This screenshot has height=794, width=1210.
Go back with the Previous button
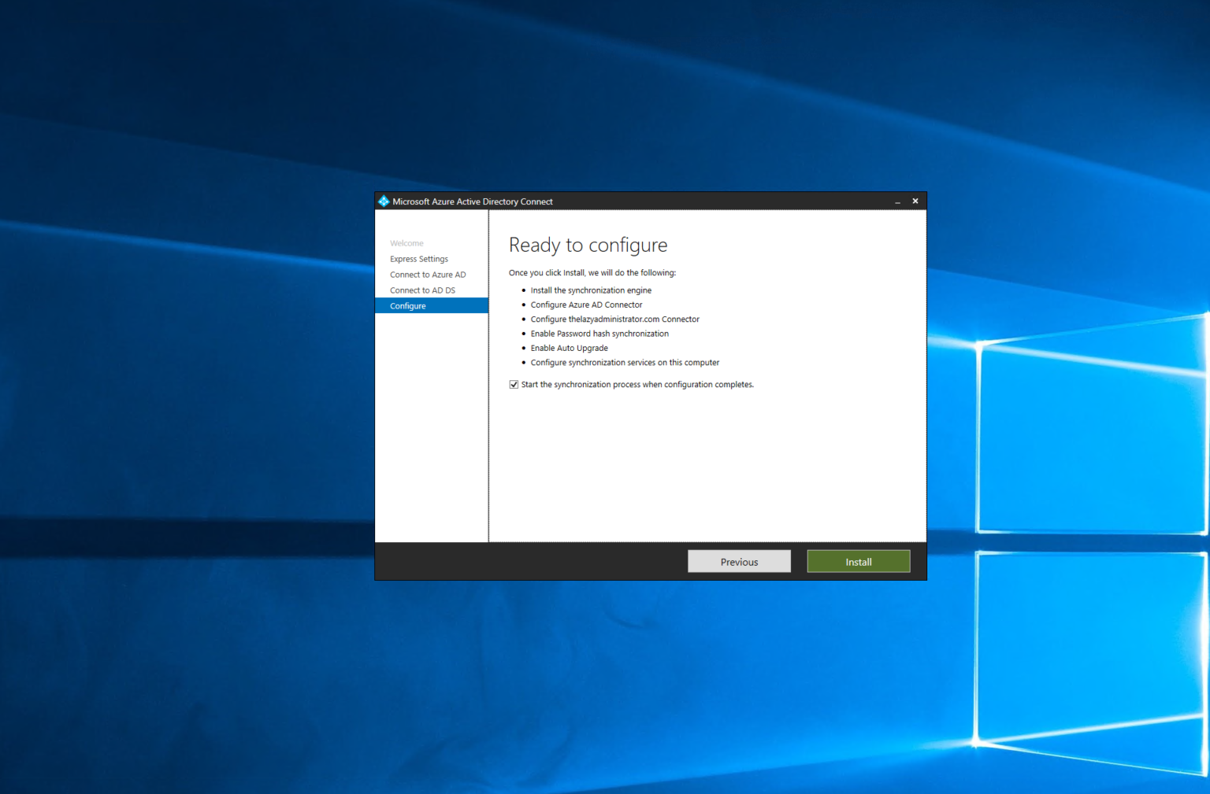pos(739,562)
